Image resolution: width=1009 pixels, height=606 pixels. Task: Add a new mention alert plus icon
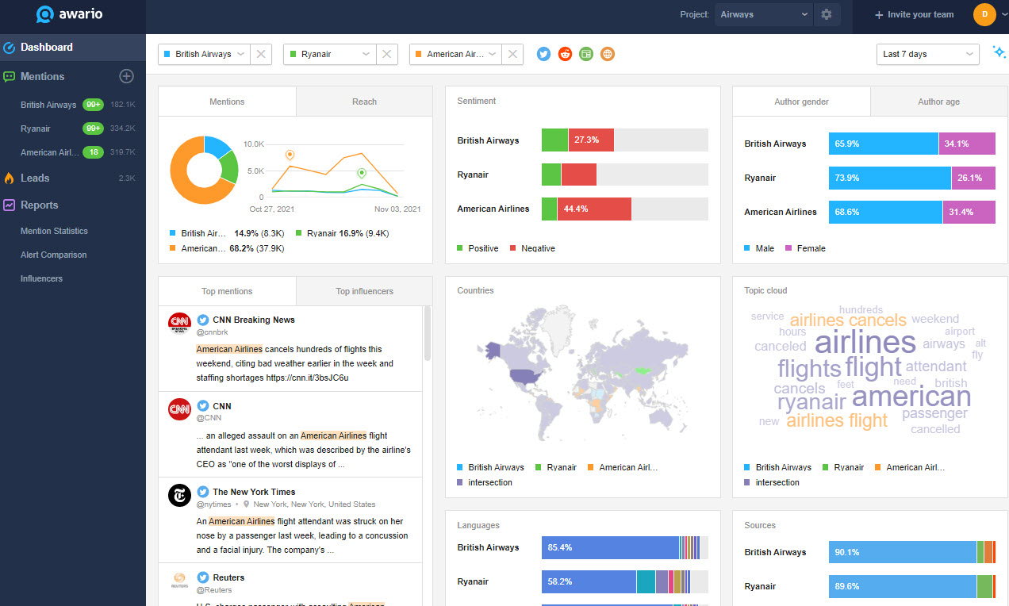click(x=126, y=76)
